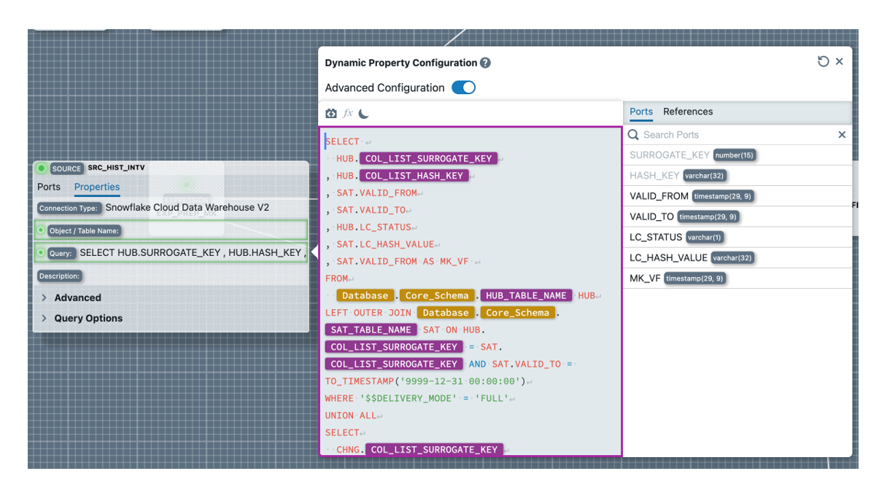Screen dimensions: 887x498
Task: Click the fx function icon in editor toolbar
Action: [348, 114]
